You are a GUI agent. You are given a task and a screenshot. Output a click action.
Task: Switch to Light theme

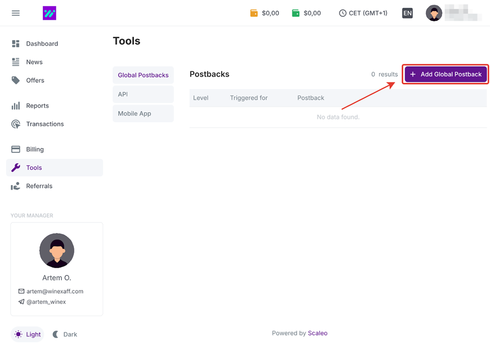point(28,335)
